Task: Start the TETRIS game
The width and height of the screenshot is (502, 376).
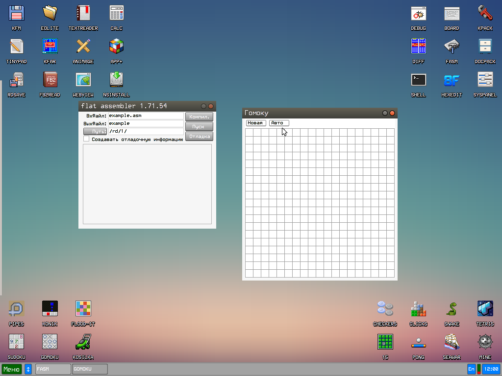Action: [485, 310]
